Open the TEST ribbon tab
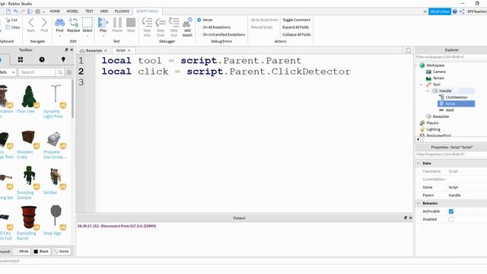This screenshot has width=487, height=274. pyautogui.click(x=89, y=11)
